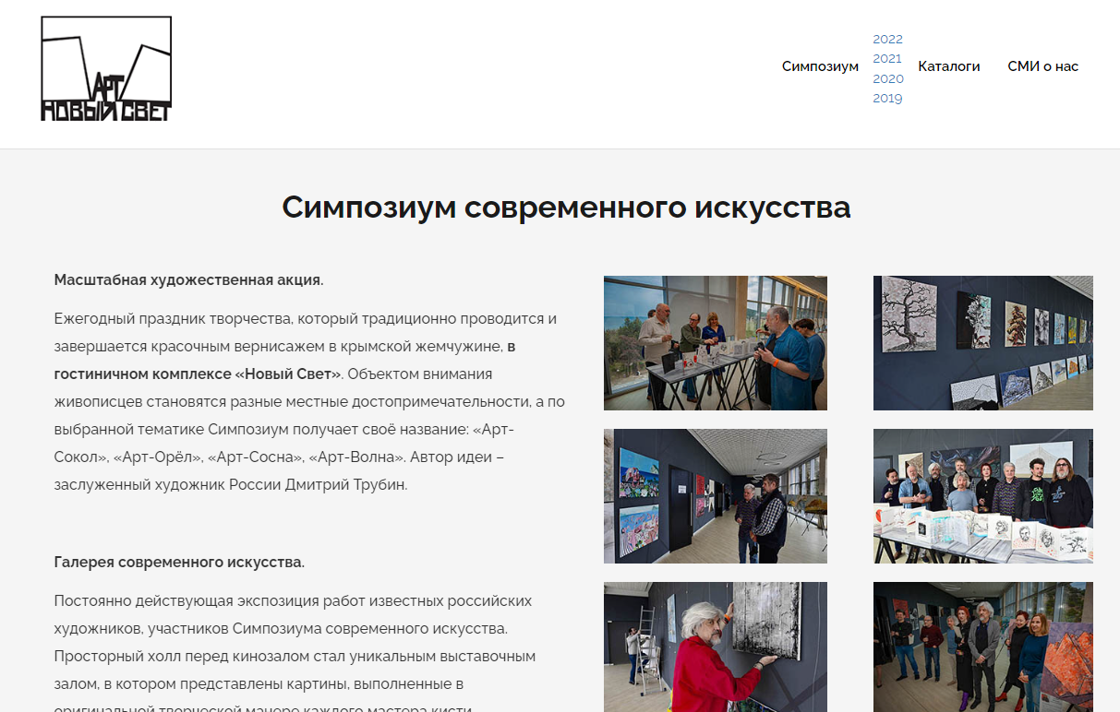Open photo of two men in gallery corridor
This screenshot has height=712, width=1120.
(715, 496)
